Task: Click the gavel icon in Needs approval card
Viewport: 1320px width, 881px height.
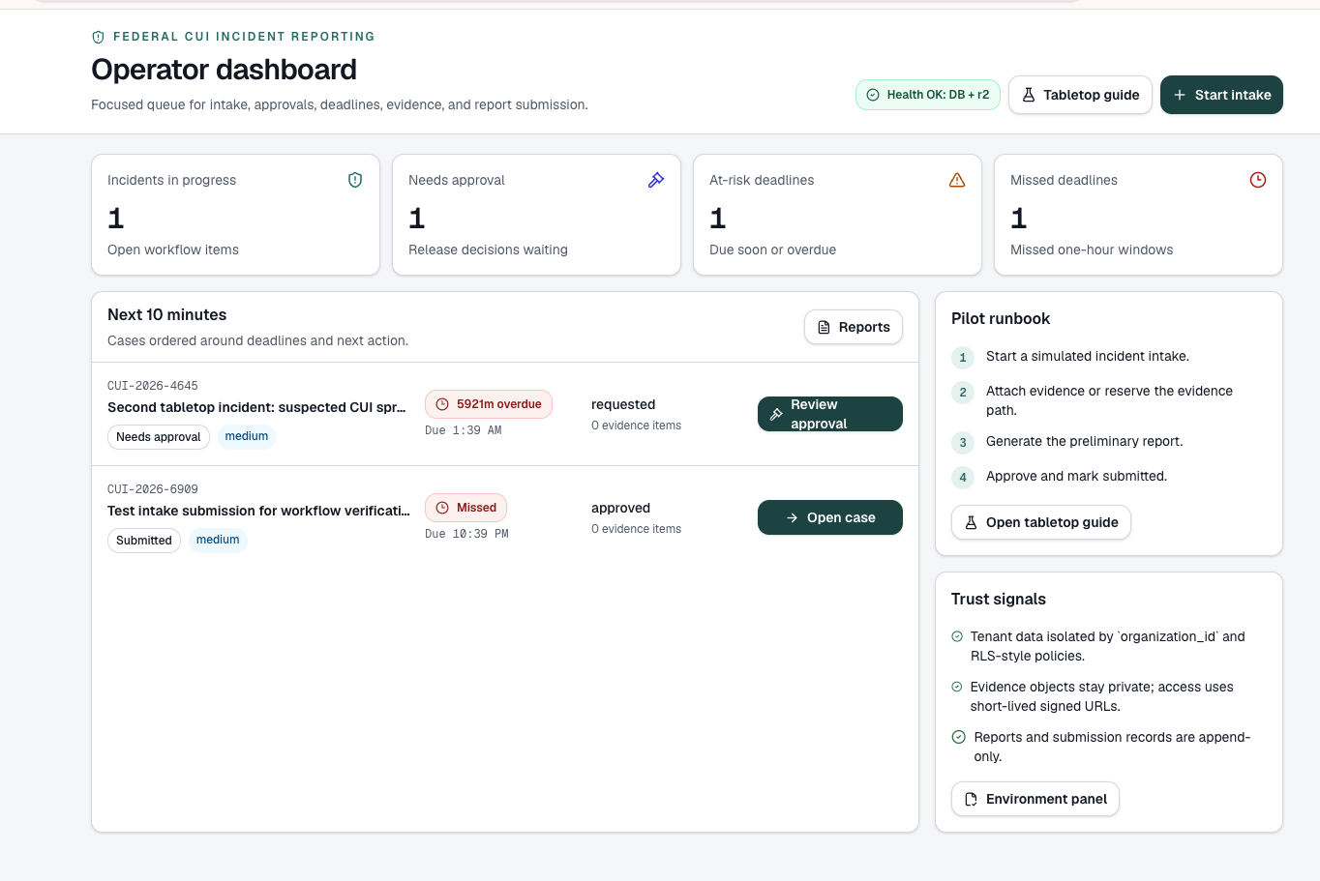Action: [x=656, y=180]
